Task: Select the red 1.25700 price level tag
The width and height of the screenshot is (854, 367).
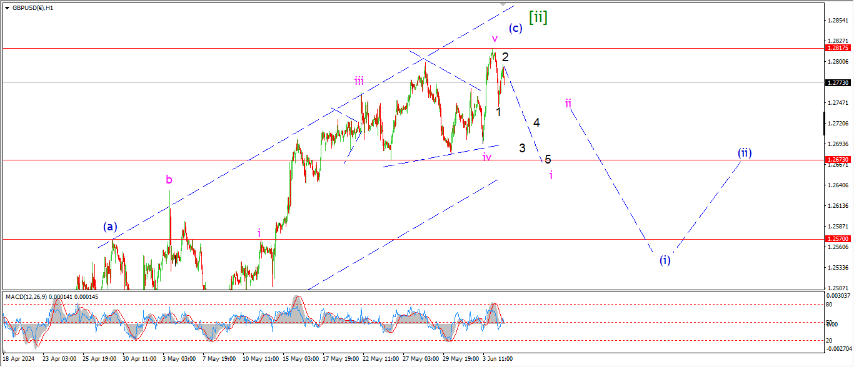Action: click(x=836, y=239)
